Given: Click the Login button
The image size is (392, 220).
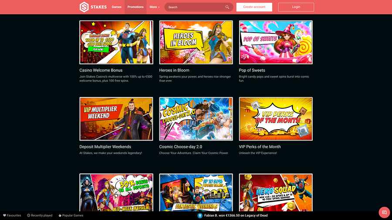Looking at the screenshot, I should pyautogui.click(x=296, y=7).
